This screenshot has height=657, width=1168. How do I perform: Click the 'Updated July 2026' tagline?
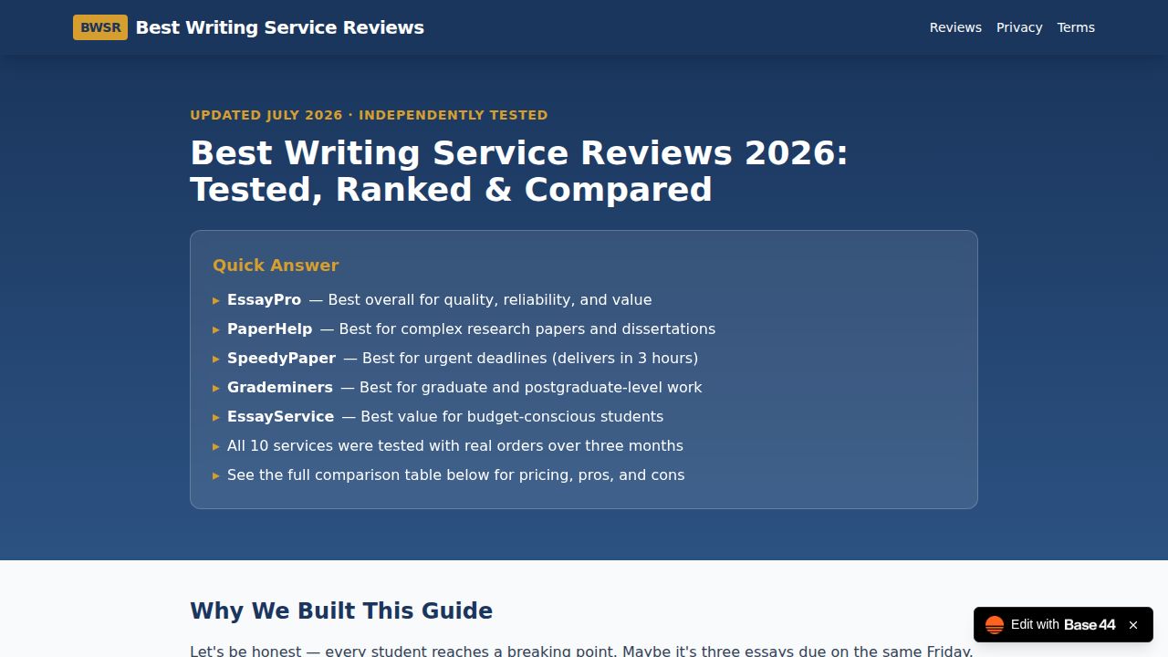369,115
